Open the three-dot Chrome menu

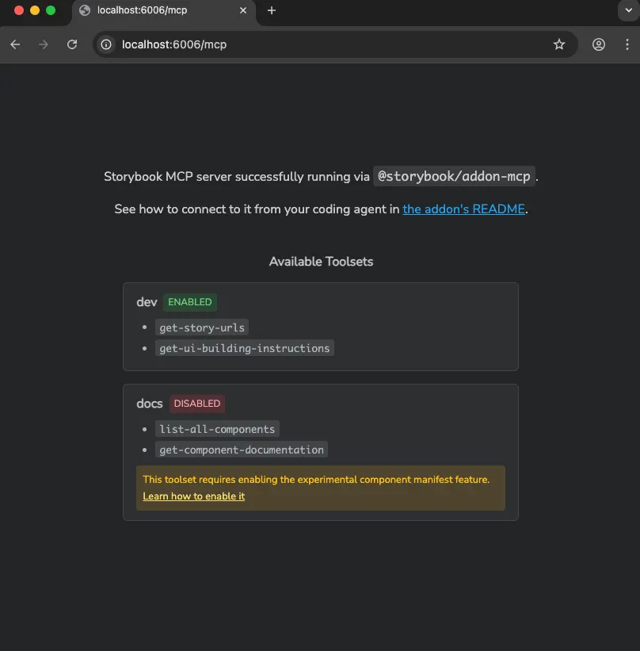(x=627, y=44)
